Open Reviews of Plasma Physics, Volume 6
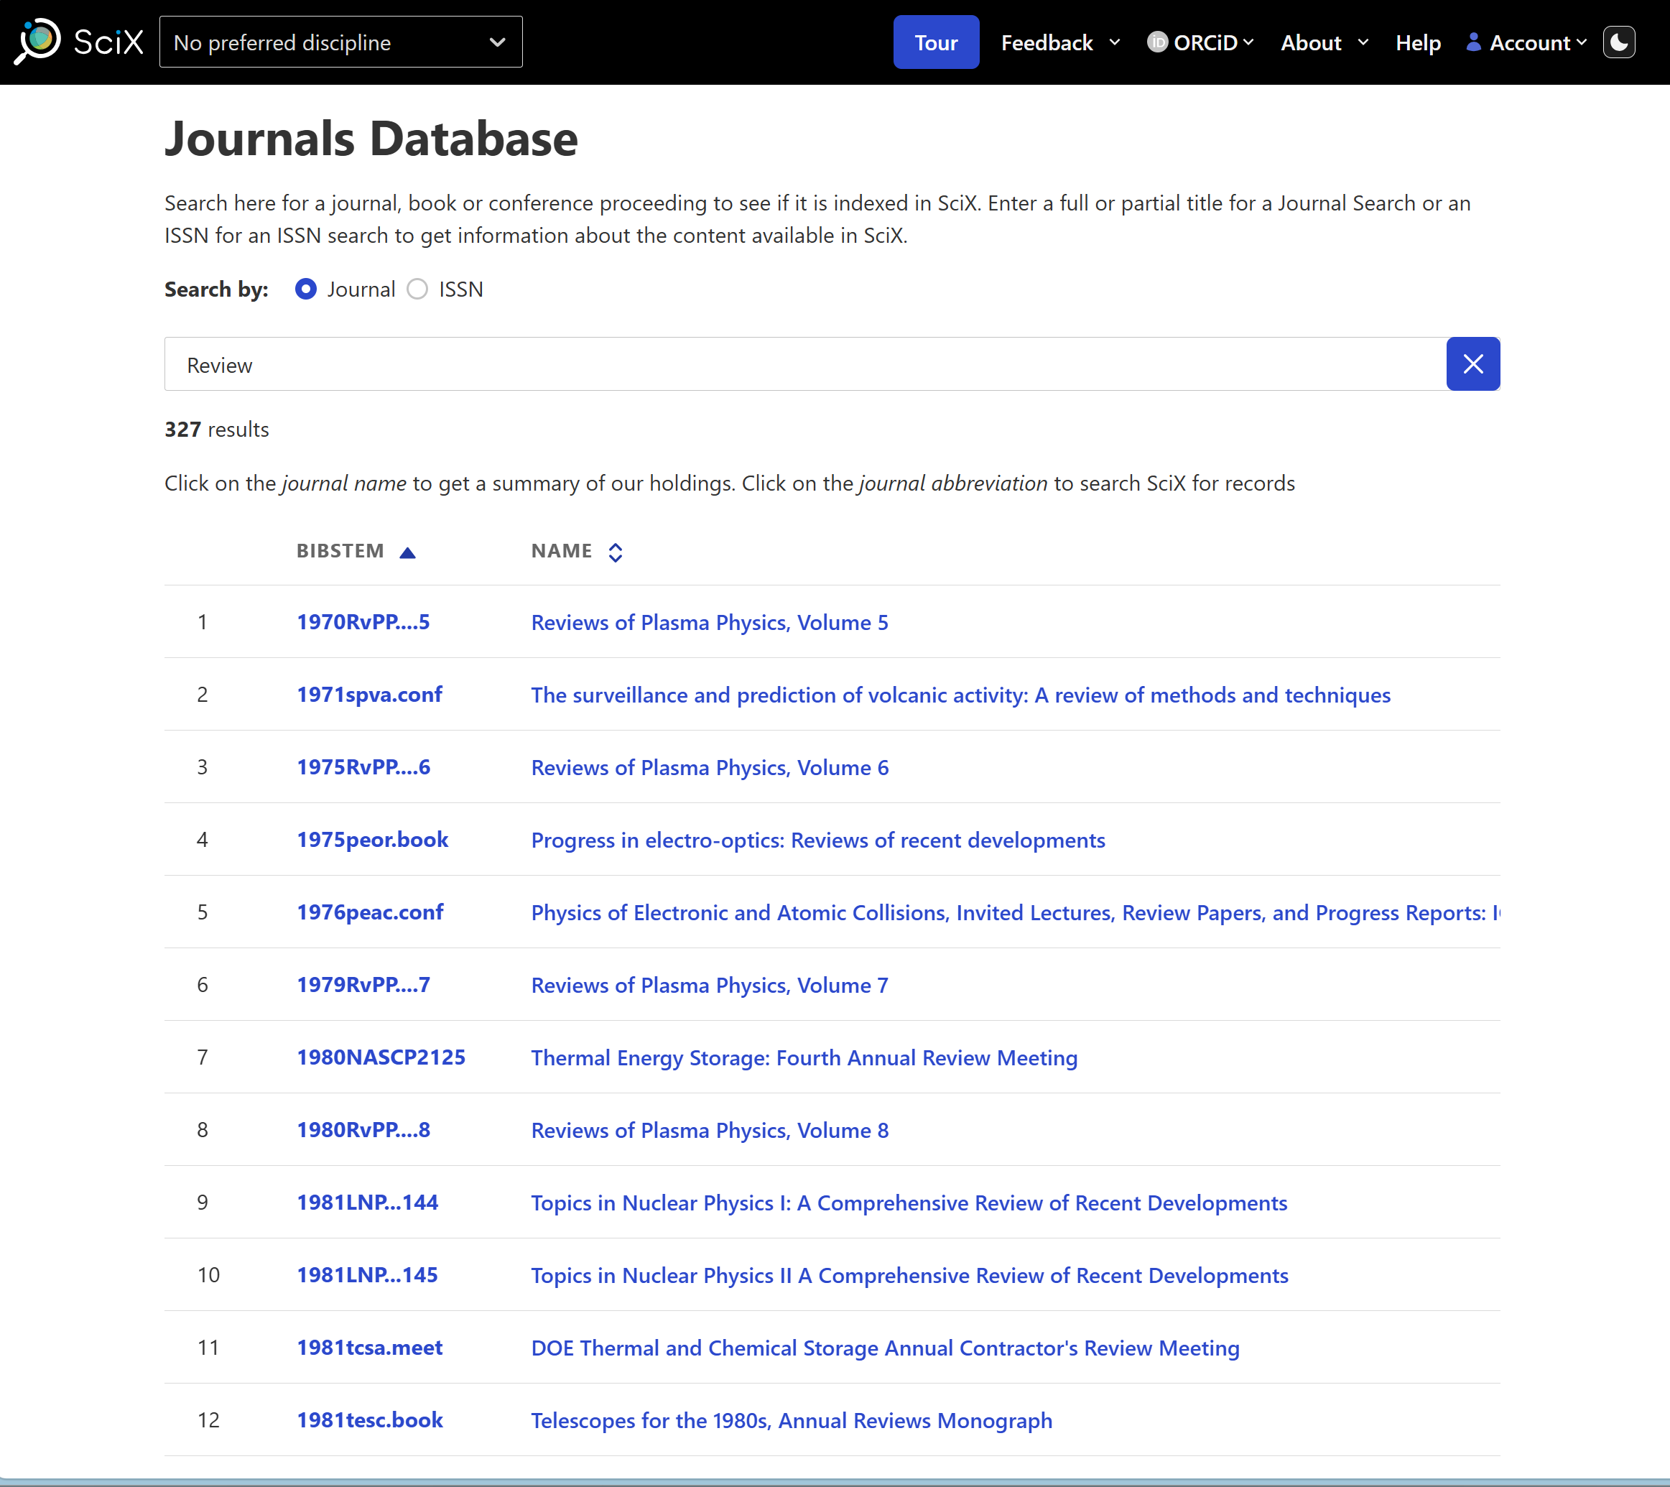Viewport: 1670px width, 1487px height. pos(709,768)
